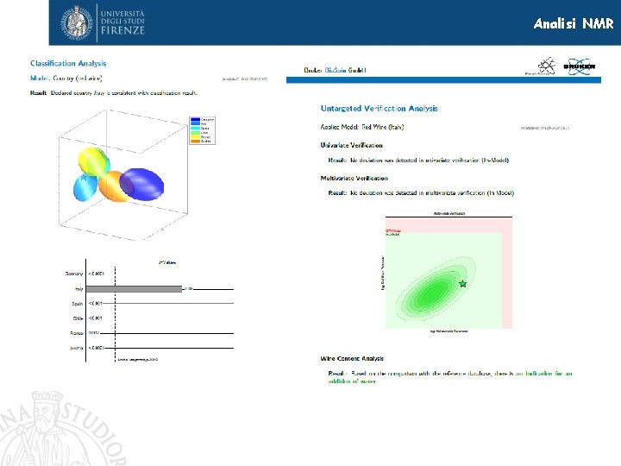This screenshot has height=466, width=621.
Task: Click the 'UNIVERSITÀ DEGLI STUDI FIRENZE' wordmark
Action: click(122, 22)
